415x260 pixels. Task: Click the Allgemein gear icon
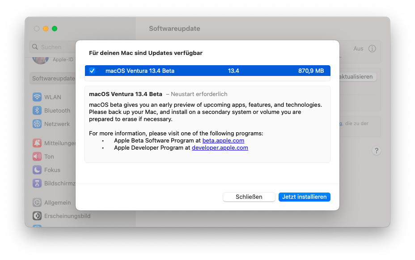click(37, 203)
